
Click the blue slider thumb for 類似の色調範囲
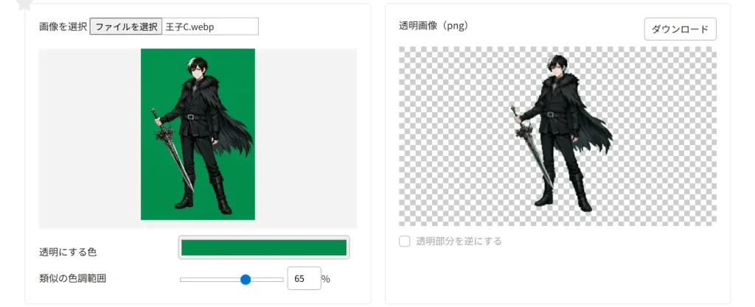click(246, 280)
